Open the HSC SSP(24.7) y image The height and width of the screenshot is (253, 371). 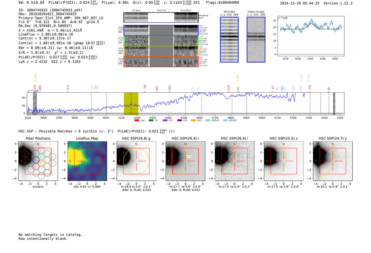333,161
